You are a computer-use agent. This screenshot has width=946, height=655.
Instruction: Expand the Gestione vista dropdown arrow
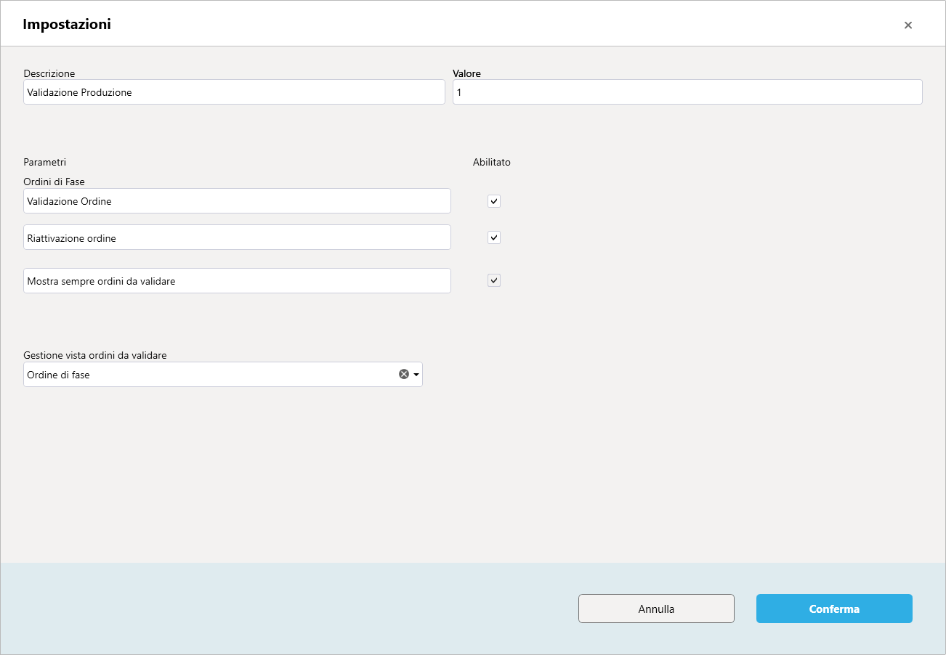point(416,375)
